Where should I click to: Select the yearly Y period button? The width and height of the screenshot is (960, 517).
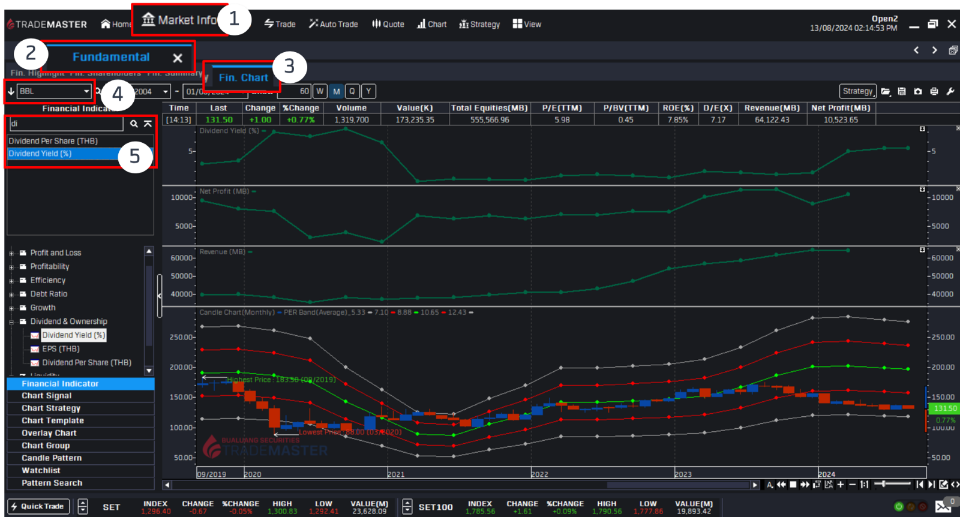coord(368,91)
